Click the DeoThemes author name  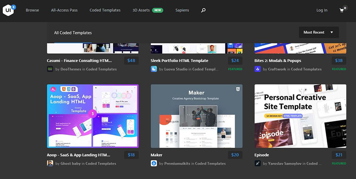click(x=71, y=69)
